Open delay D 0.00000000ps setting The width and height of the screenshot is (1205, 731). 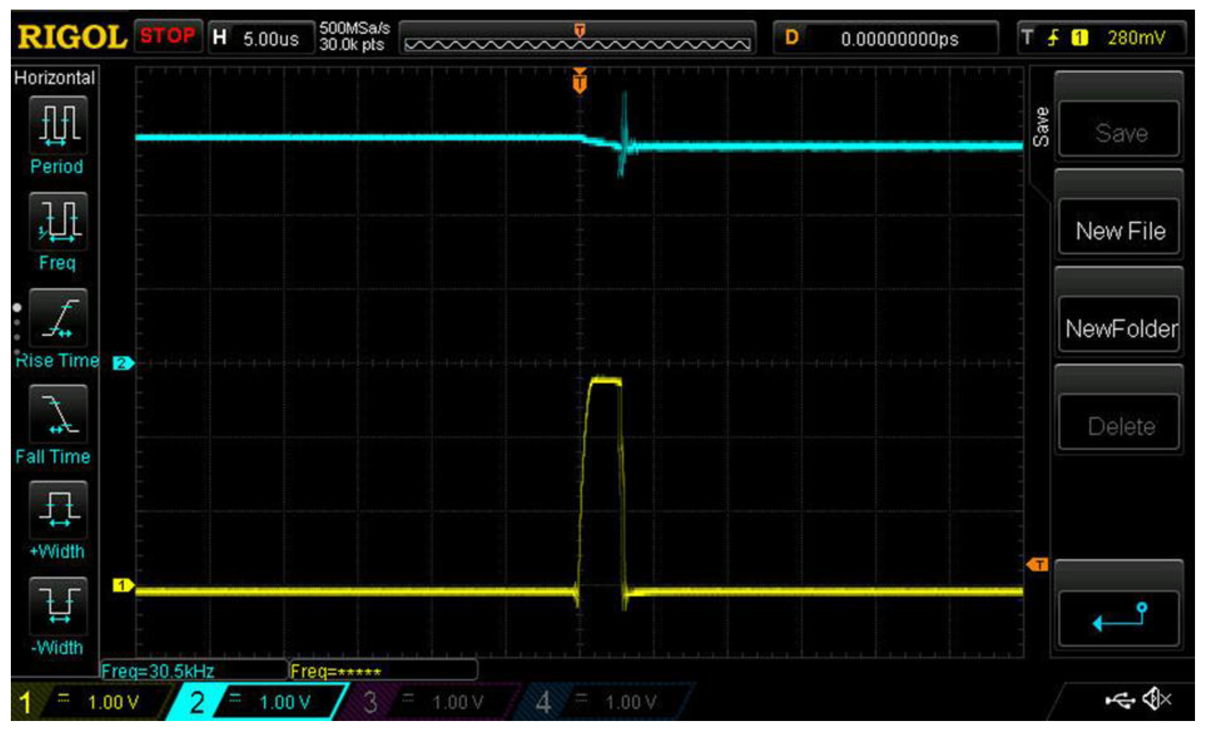tap(885, 38)
